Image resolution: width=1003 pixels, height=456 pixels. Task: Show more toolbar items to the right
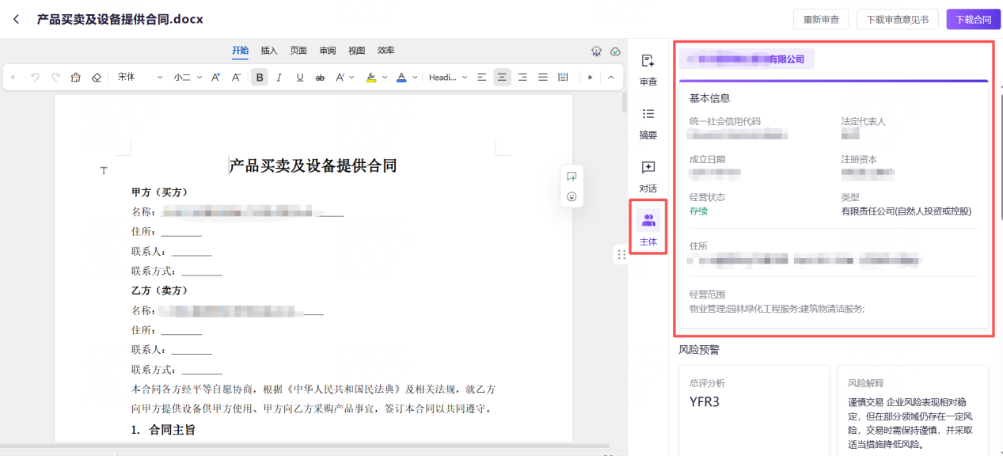[x=590, y=78]
